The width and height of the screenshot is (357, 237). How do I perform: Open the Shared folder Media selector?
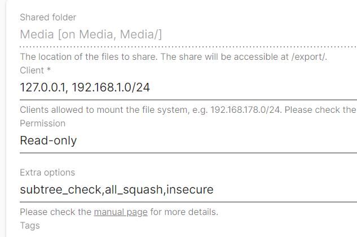point(186,34)
